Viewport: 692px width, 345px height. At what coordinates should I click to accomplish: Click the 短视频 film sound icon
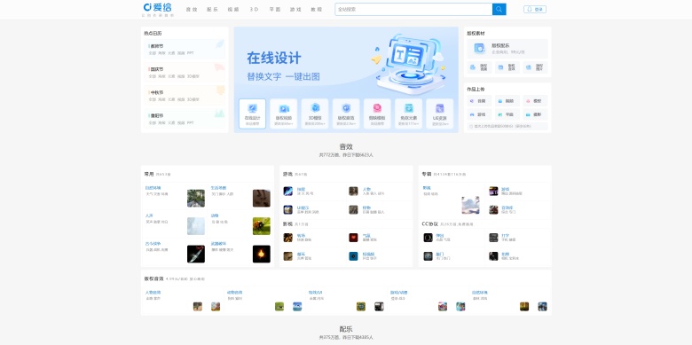tap(353, 256)
